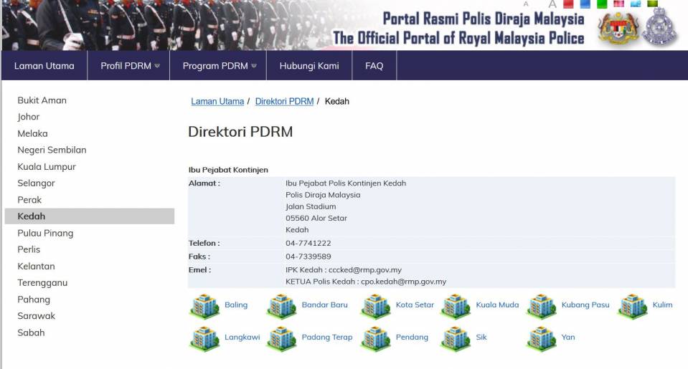Click the Baling district building icon

pyautogui.click(x=204, y=306)
